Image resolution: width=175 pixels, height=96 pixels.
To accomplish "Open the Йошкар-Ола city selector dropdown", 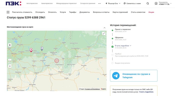I will pyautogui.click(x=113, y=4).
